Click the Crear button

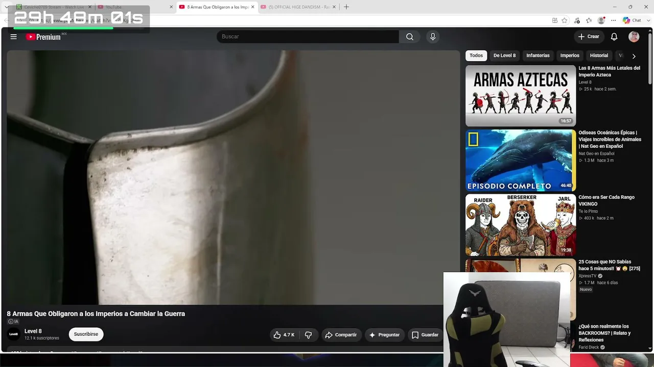coord(589,37)
